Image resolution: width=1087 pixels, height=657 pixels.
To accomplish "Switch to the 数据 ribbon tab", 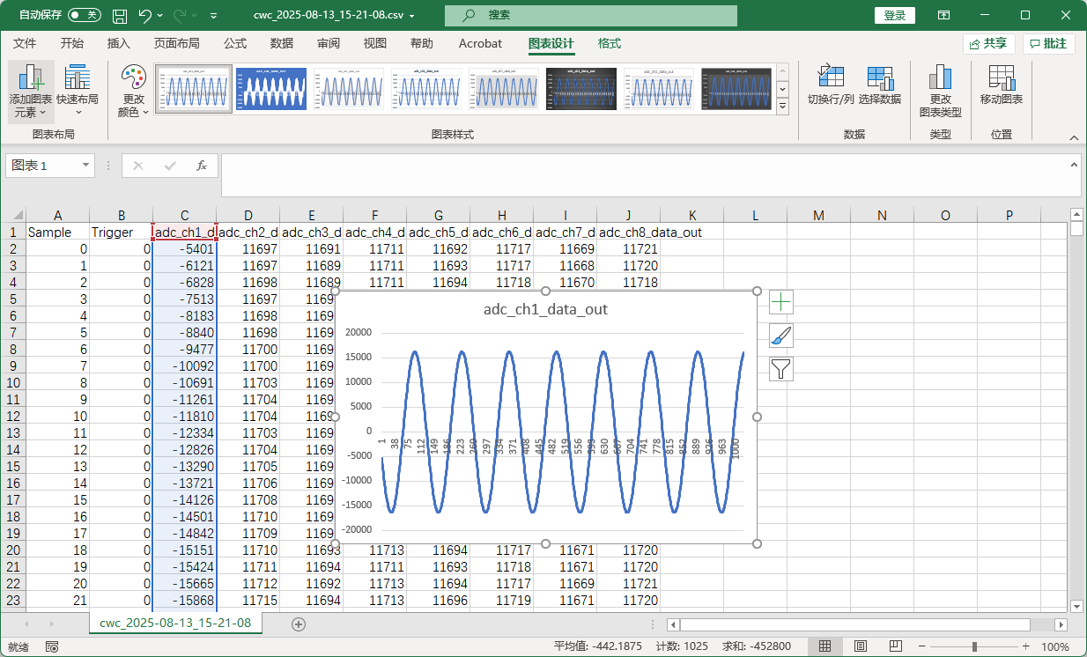I will pos(282,43).
